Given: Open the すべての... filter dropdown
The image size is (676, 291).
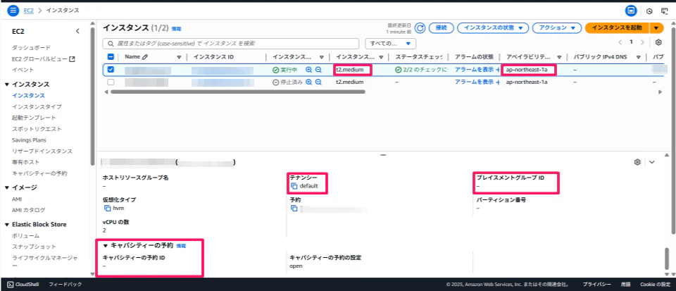Looking at the screenshot, I should coord(390,44).
